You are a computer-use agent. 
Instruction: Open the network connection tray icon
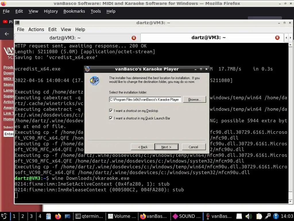tap(268, 216)
